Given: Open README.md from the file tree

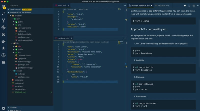Looking at the screenshot, I should click(x=20, y=92).
